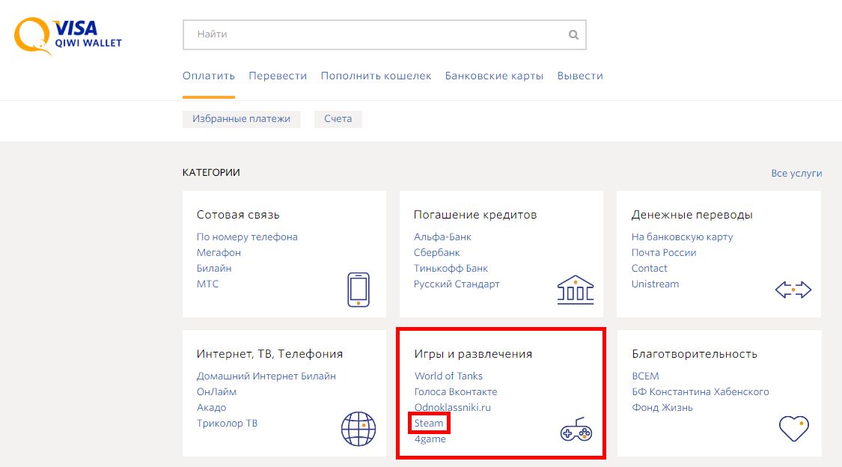Open Избранные платежи
Screen dimensions: 842x467
[x=241, y=119]
